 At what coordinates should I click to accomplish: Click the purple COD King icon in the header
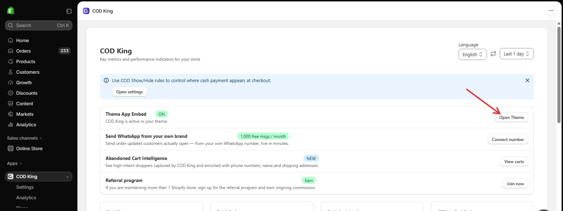[x=86, y=11]
